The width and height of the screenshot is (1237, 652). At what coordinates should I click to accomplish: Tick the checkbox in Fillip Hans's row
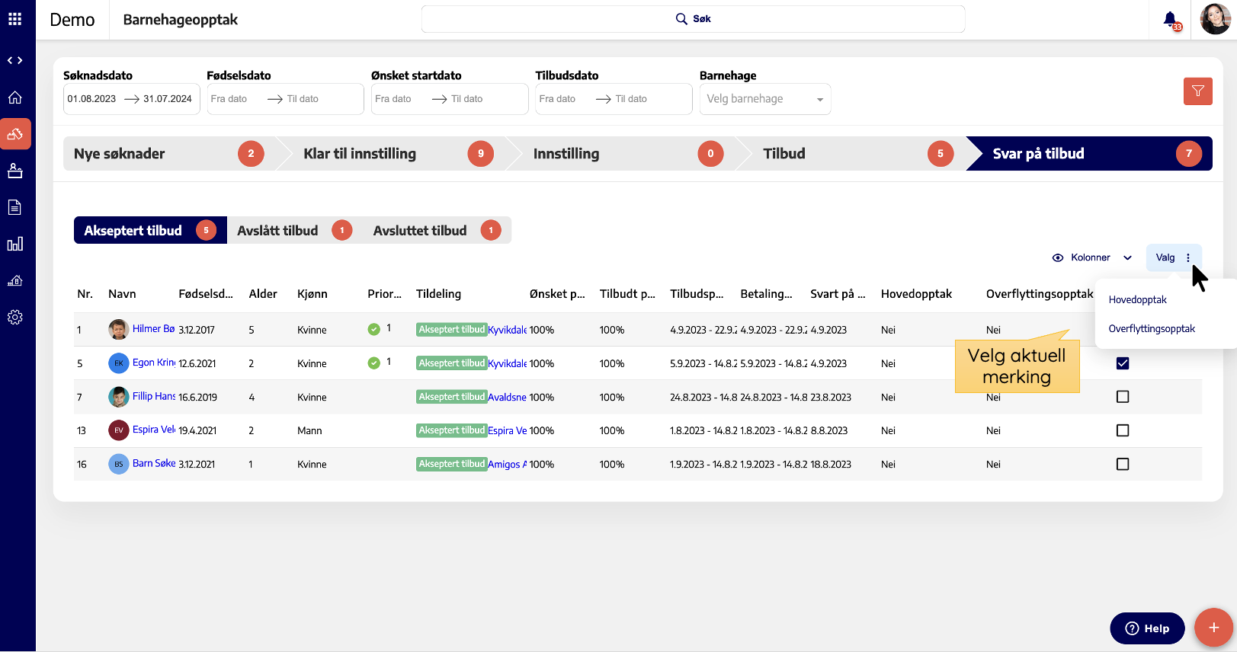pos(1122,397)
